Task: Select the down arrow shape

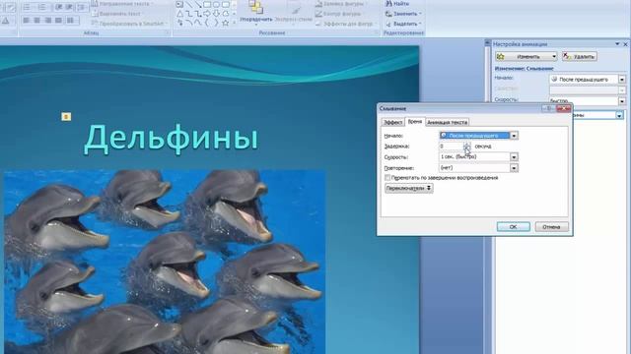Action: (x=217, y=14)
